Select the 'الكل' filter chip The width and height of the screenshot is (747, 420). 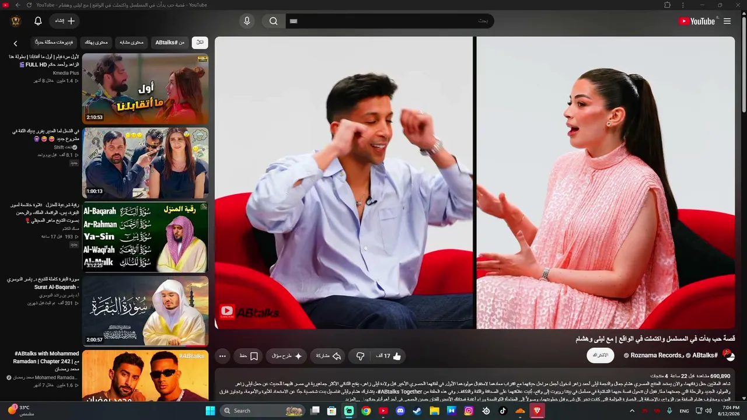coord(200,43)
